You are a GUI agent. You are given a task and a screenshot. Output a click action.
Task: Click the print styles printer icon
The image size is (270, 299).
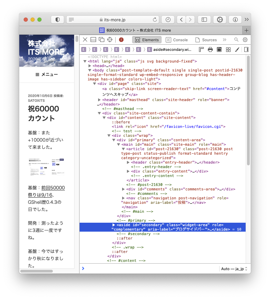210,50
